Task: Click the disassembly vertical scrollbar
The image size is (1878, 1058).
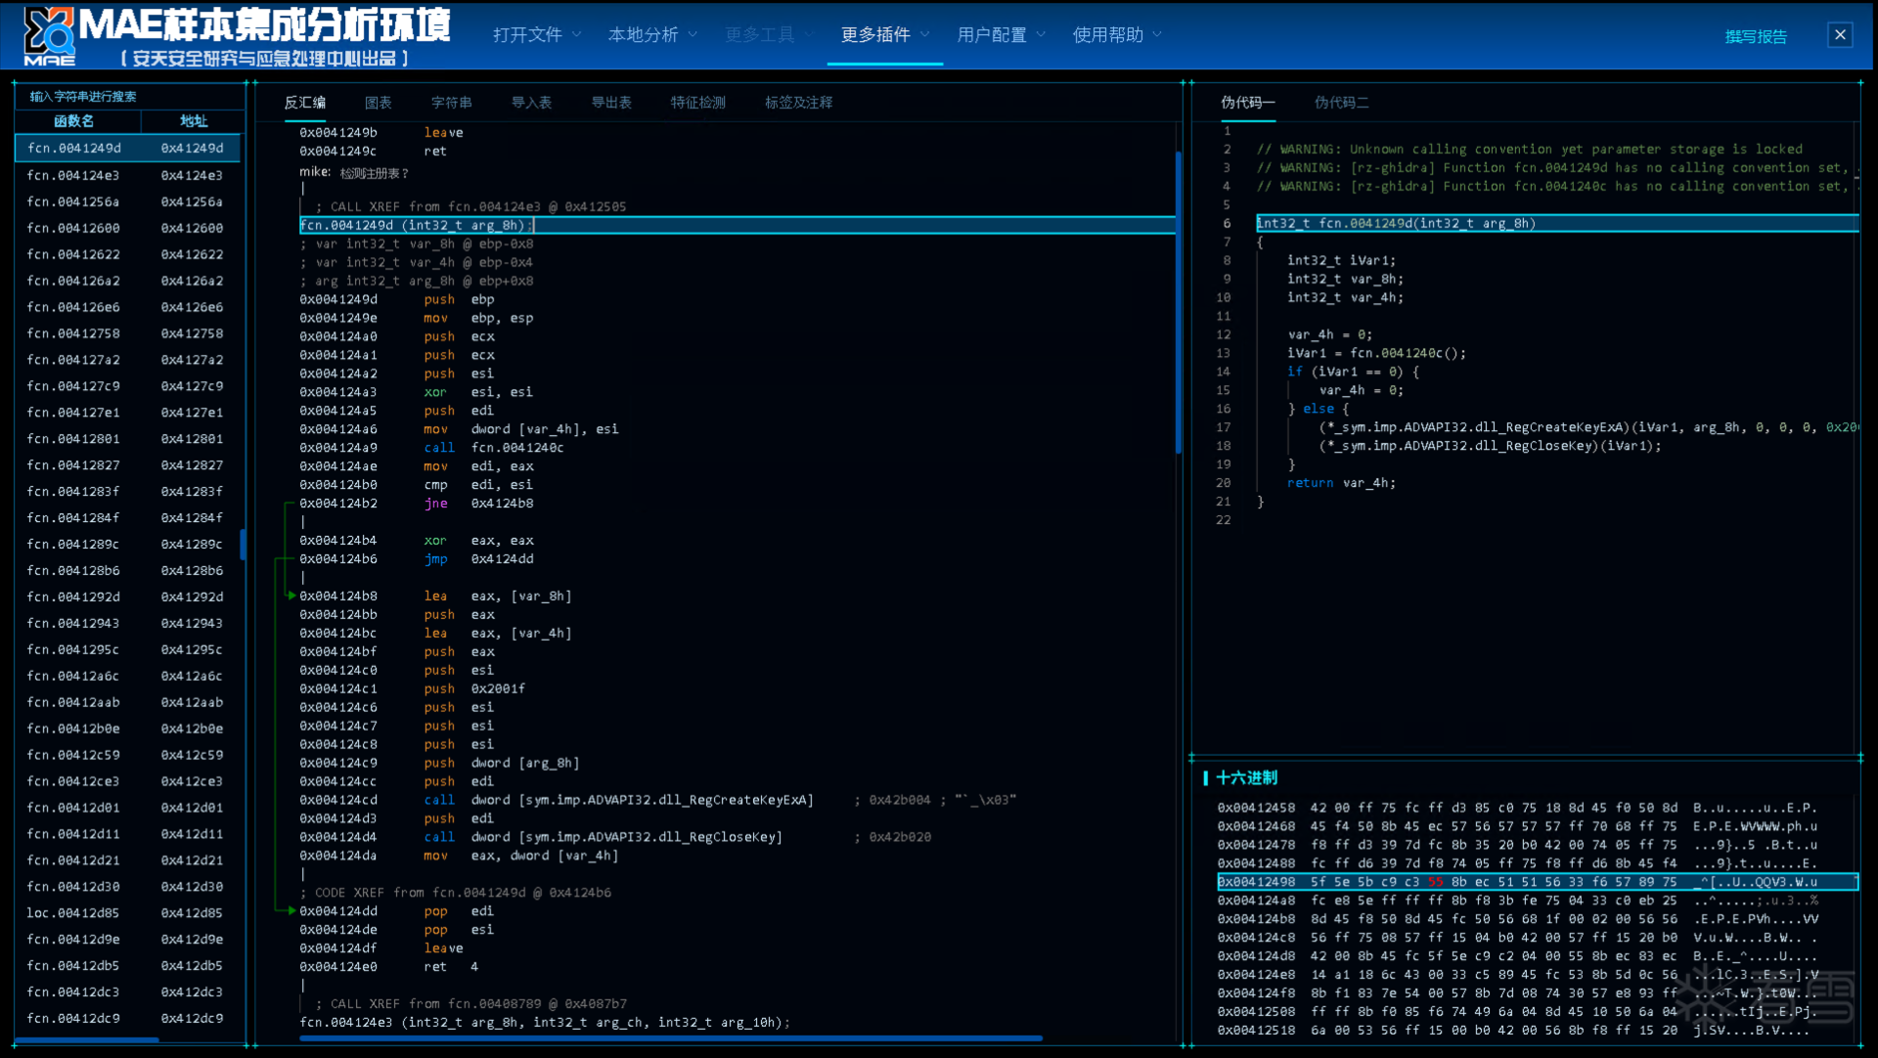Action: point(1178,303)
